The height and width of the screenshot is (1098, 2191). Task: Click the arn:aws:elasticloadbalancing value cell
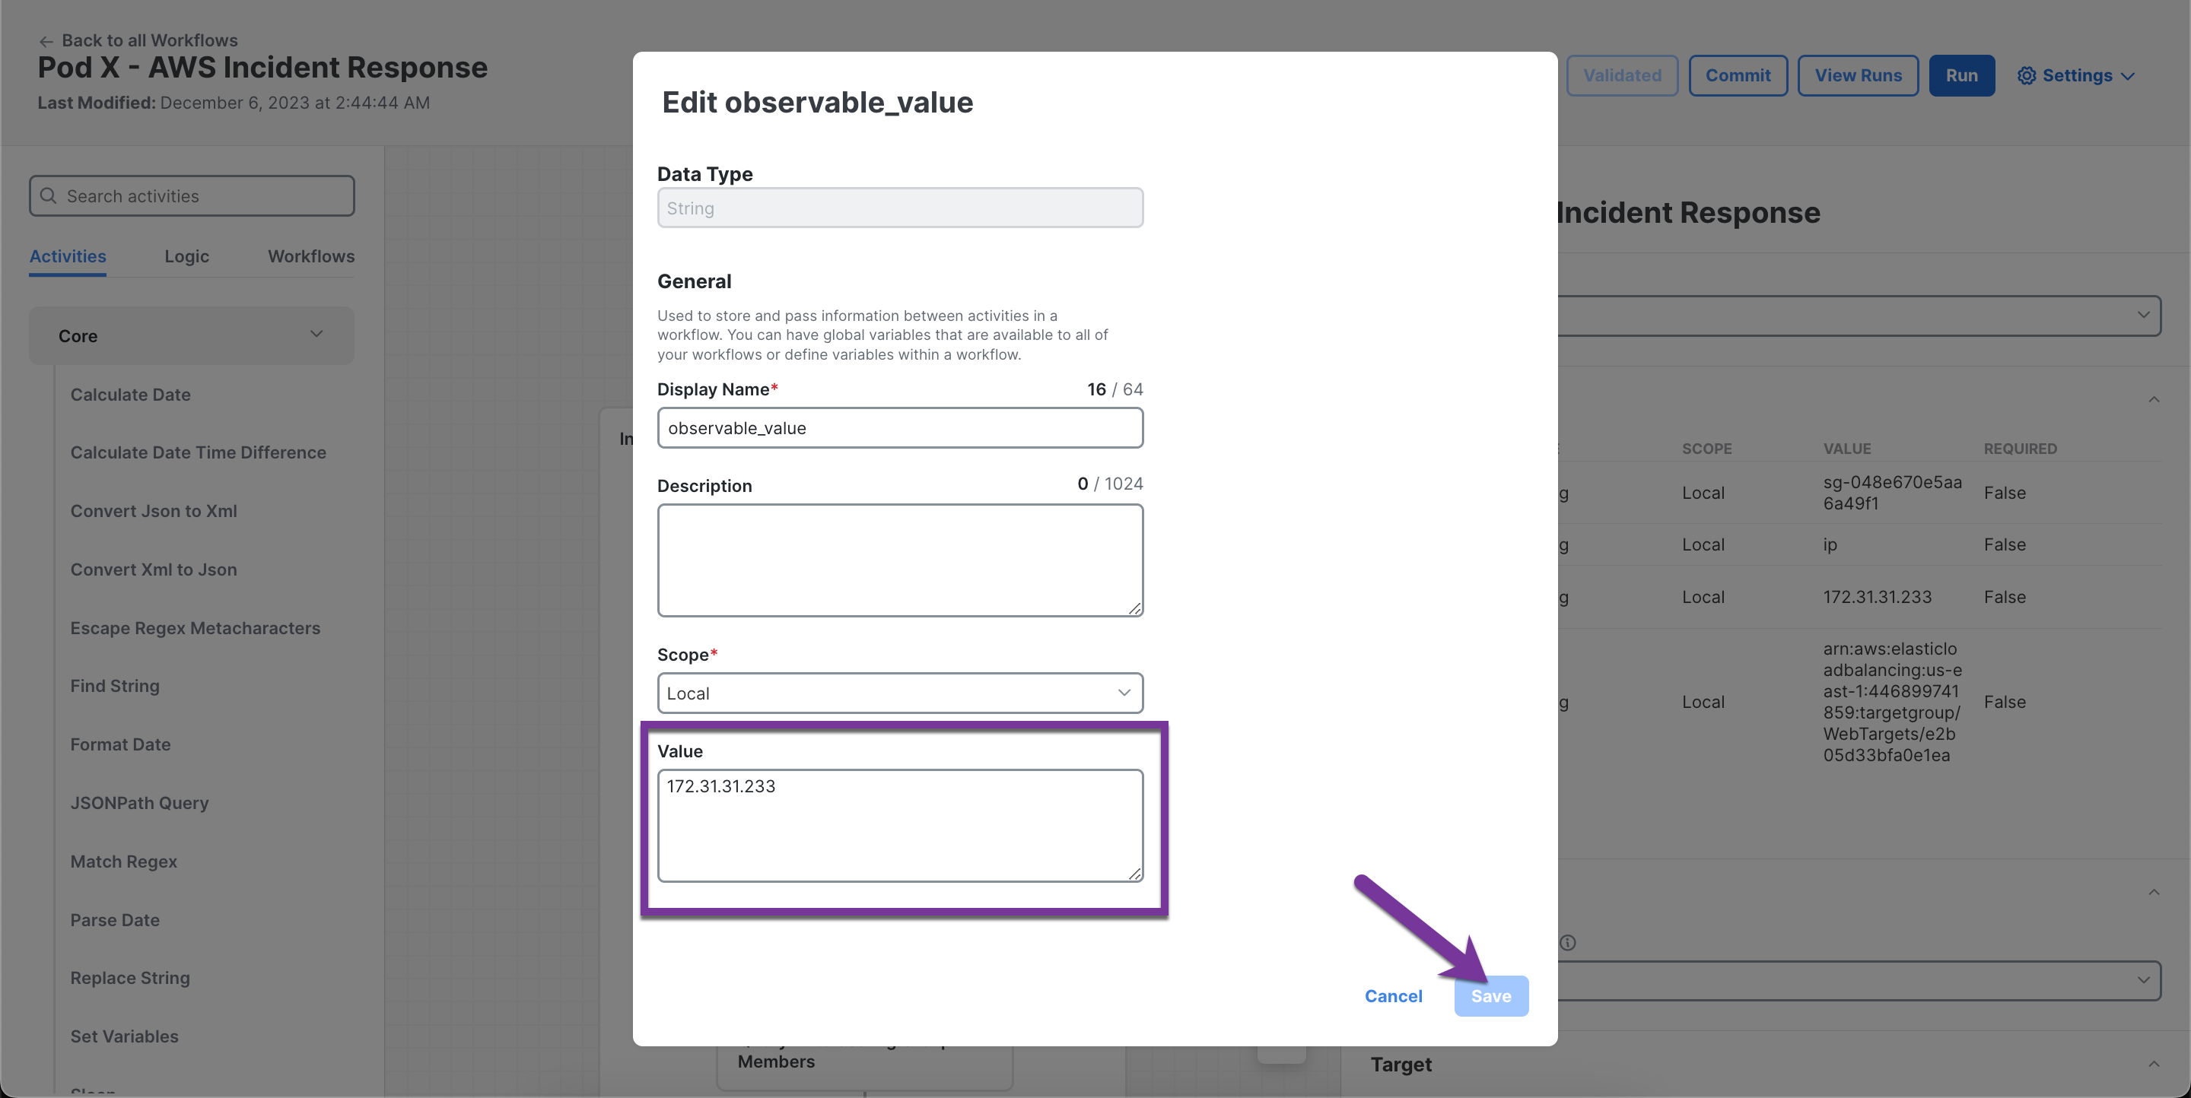click(x=1893, y=702)
